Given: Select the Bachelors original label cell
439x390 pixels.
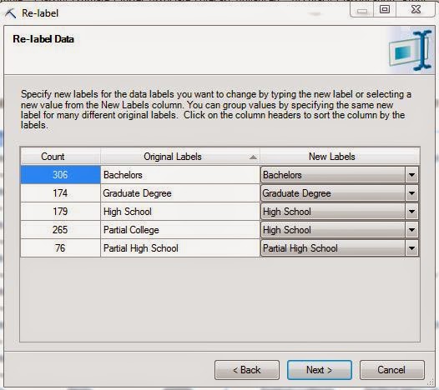Looking at the screenshot, I should pyautogui.click(x=180, y=175).
